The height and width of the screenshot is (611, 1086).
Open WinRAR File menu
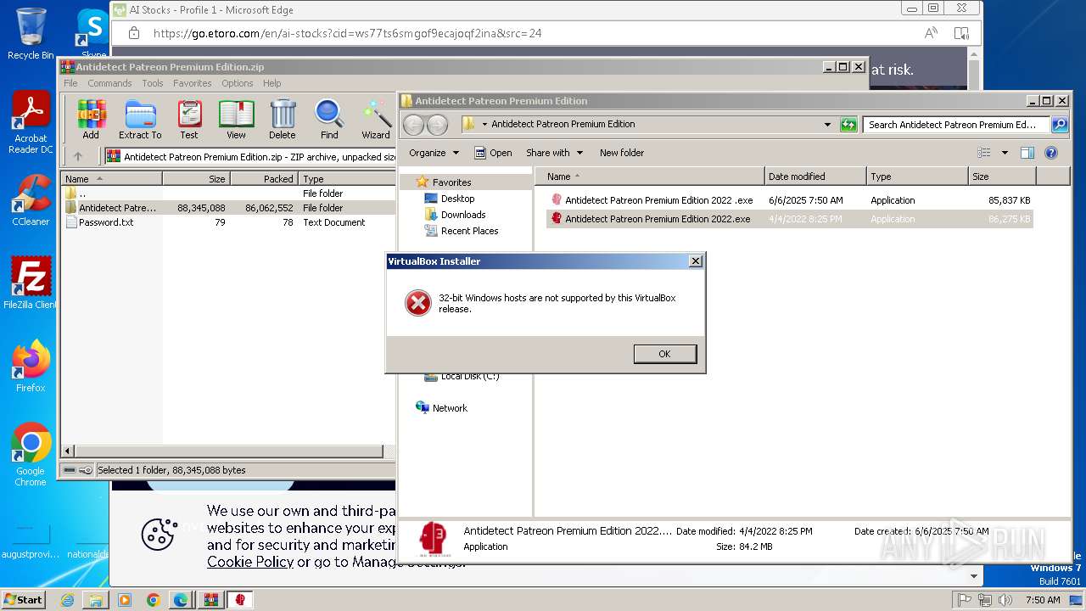tap(70, 83)
